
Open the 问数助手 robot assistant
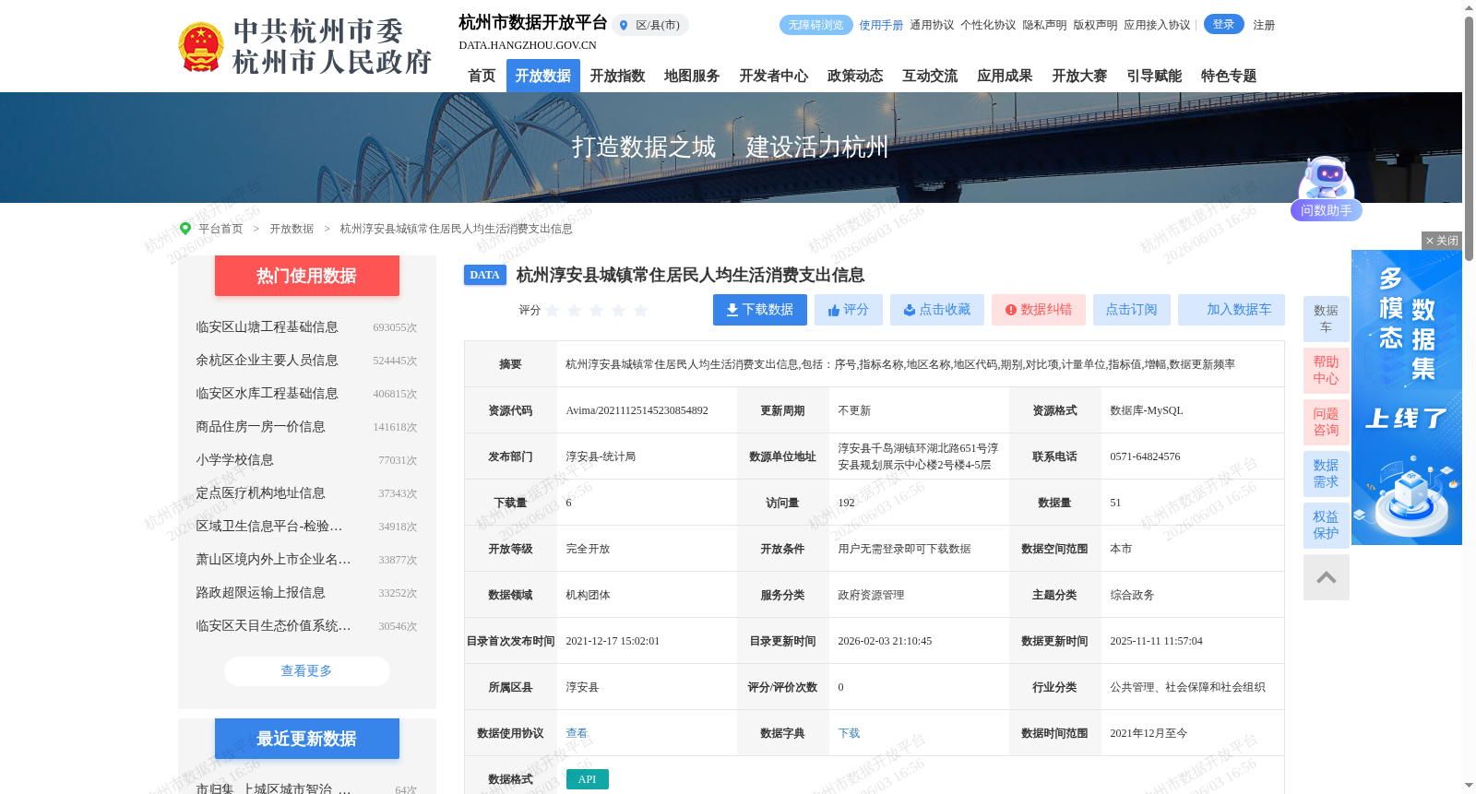[x=1327, y=189]
